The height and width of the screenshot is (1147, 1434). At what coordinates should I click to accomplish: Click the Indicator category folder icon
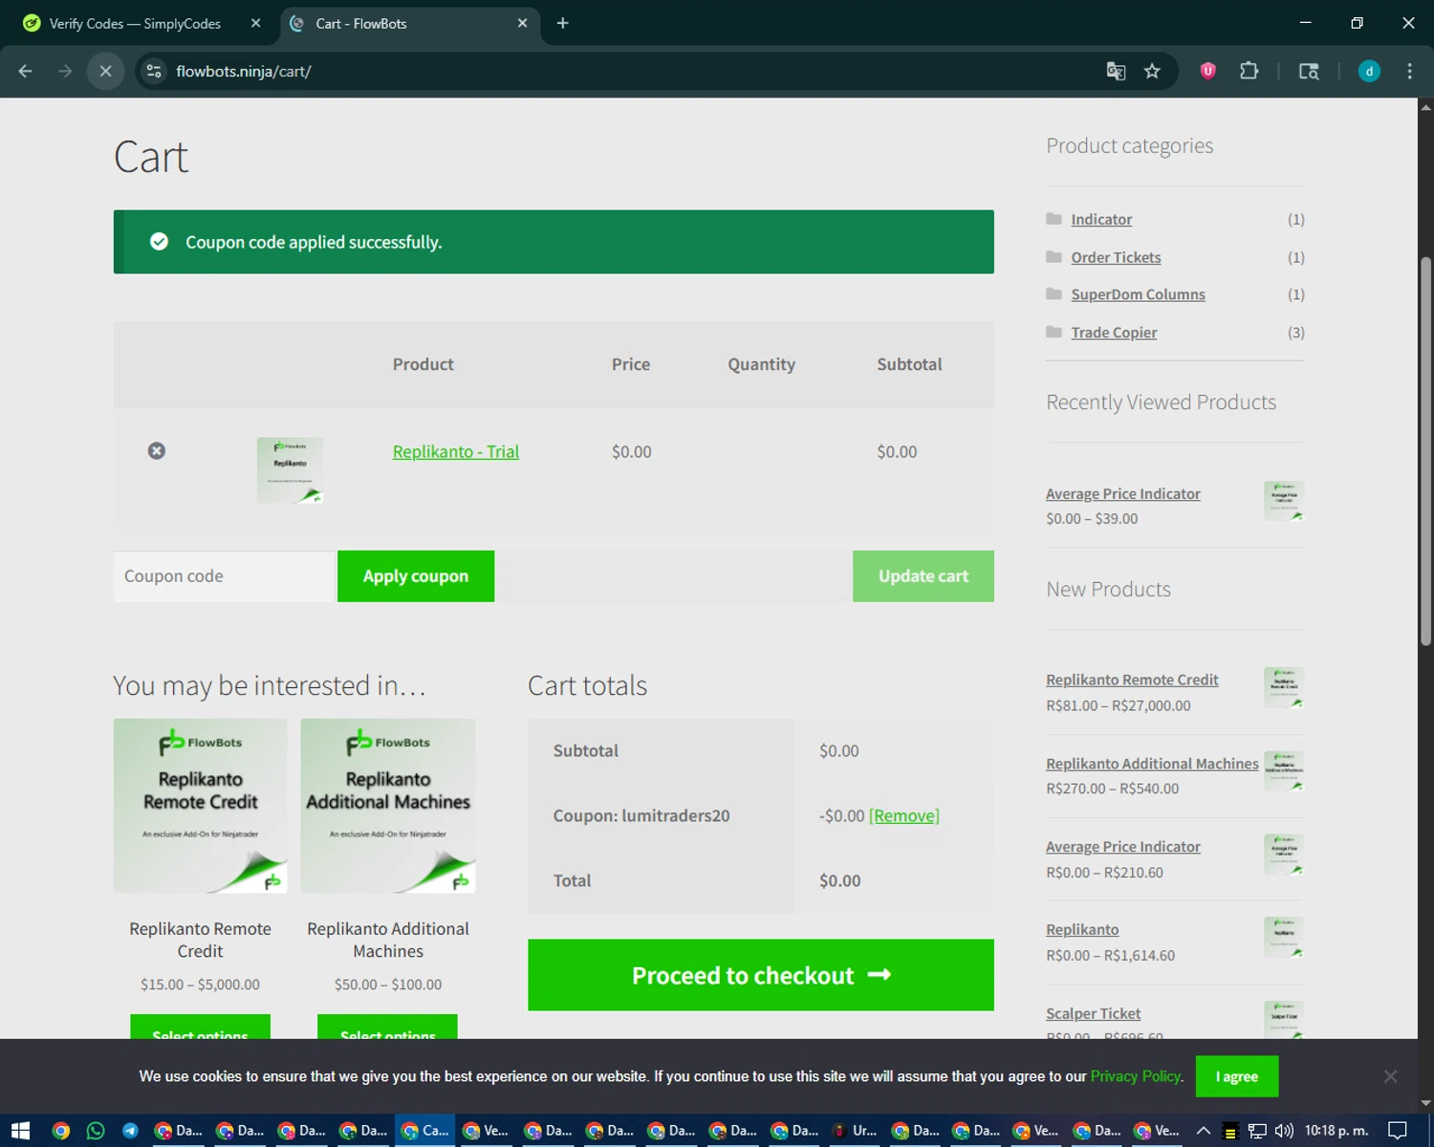point(1054,219)
